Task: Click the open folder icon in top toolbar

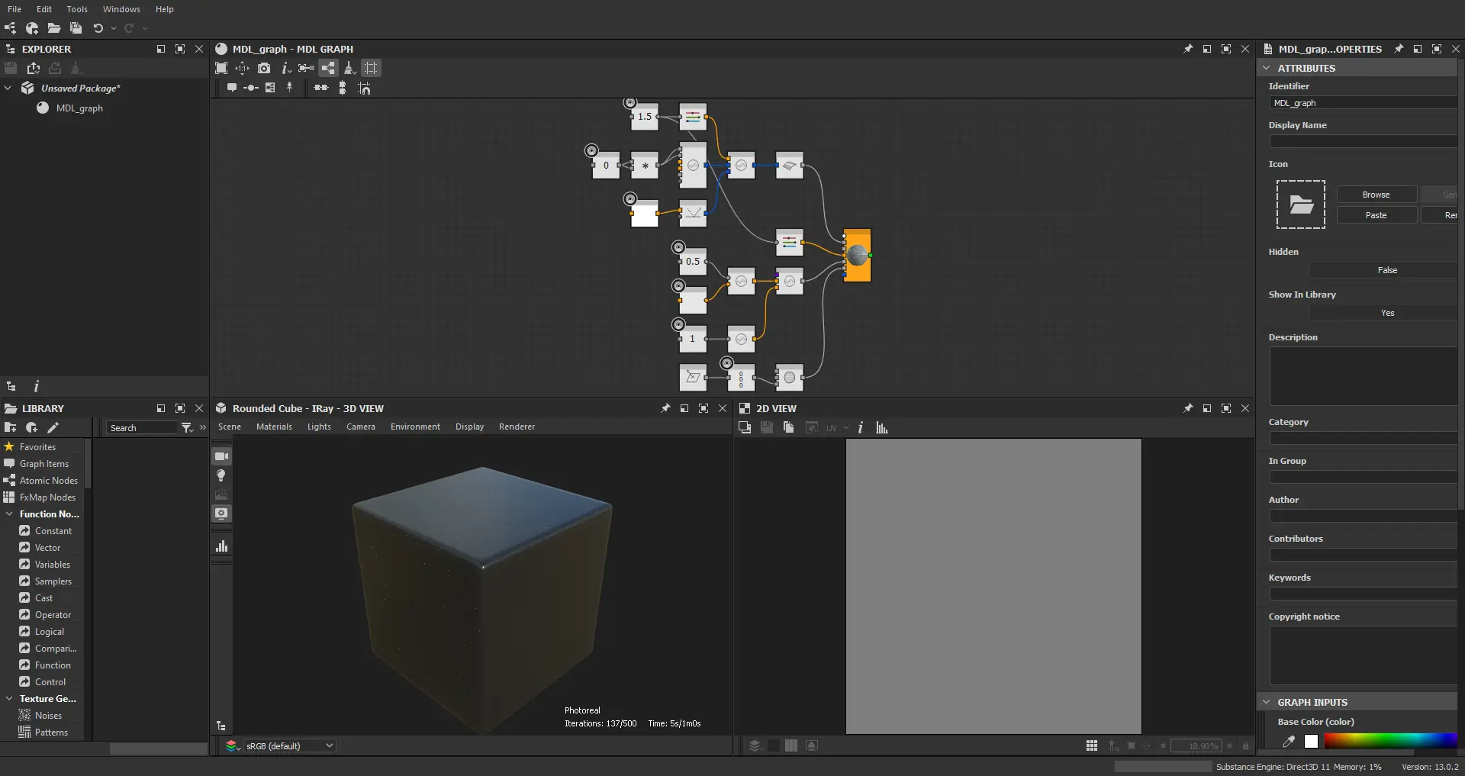Action: pyautogui.click(x=53, y=28)
